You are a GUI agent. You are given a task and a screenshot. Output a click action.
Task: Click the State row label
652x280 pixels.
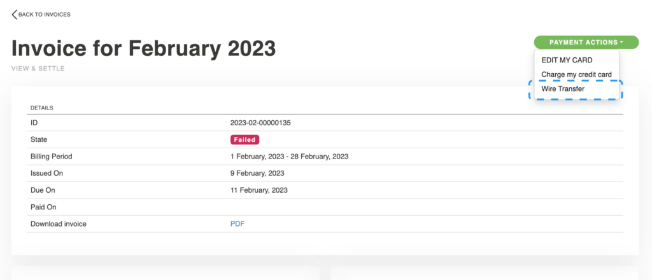[39, 139]
